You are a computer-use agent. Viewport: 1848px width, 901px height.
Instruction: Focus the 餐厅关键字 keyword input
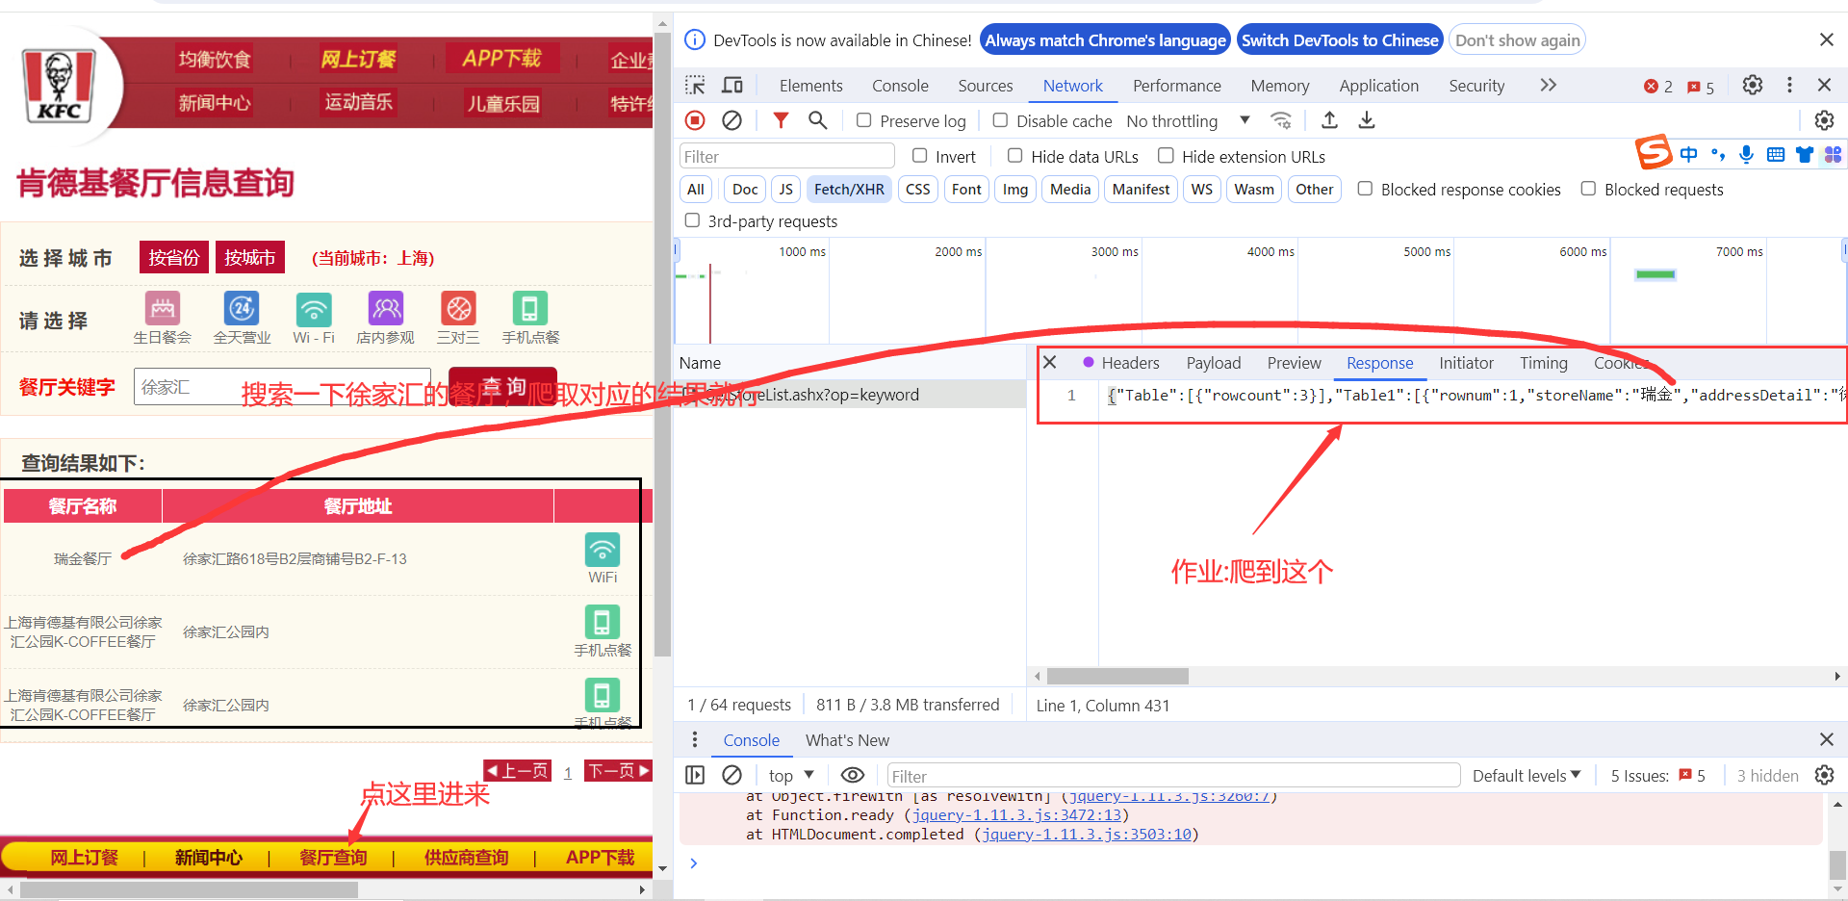coord(282,387)
